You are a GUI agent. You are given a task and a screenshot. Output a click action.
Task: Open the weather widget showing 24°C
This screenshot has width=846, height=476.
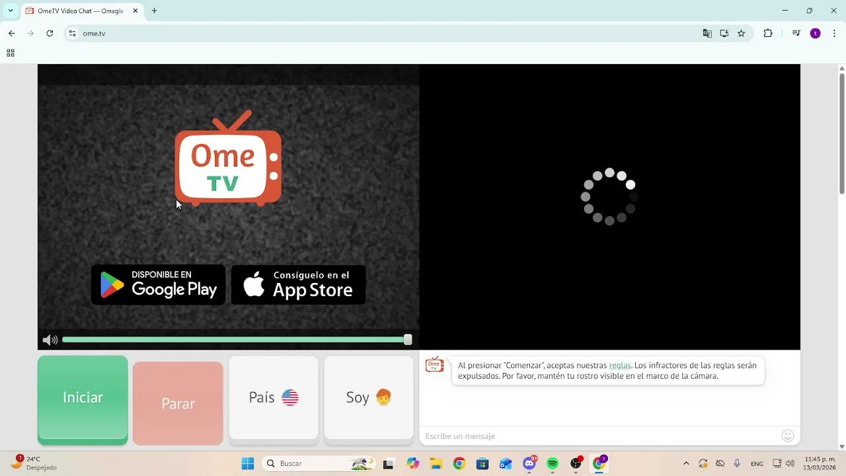33,463
